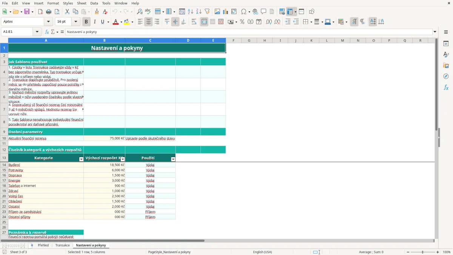Toggle Wrap Text
The width and height of the screenshot is (453, 255).
(194, 22)
